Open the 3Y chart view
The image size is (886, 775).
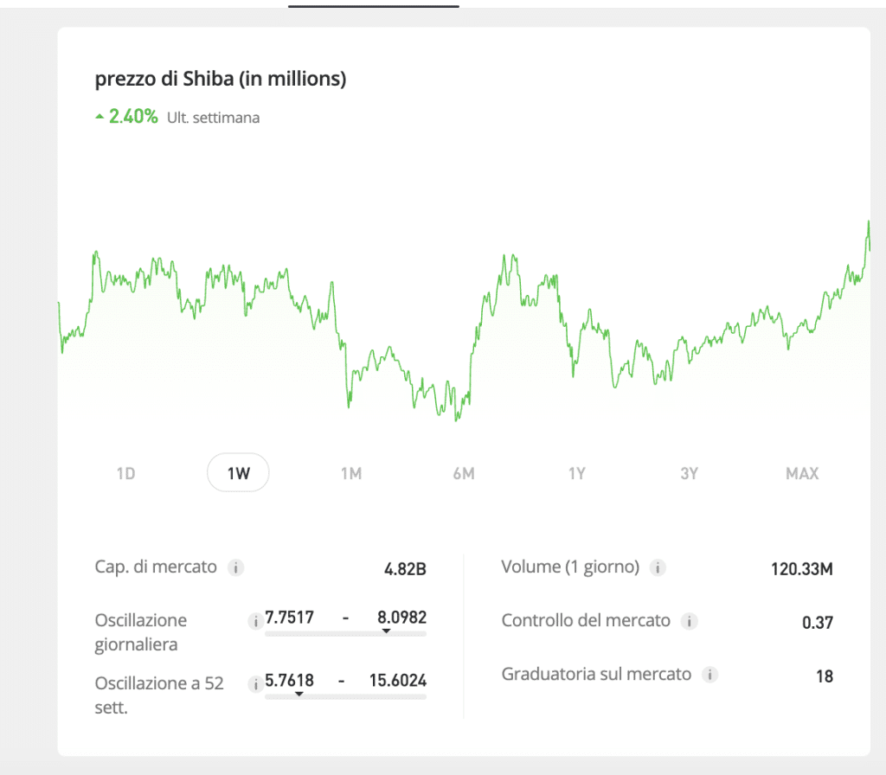689,473
